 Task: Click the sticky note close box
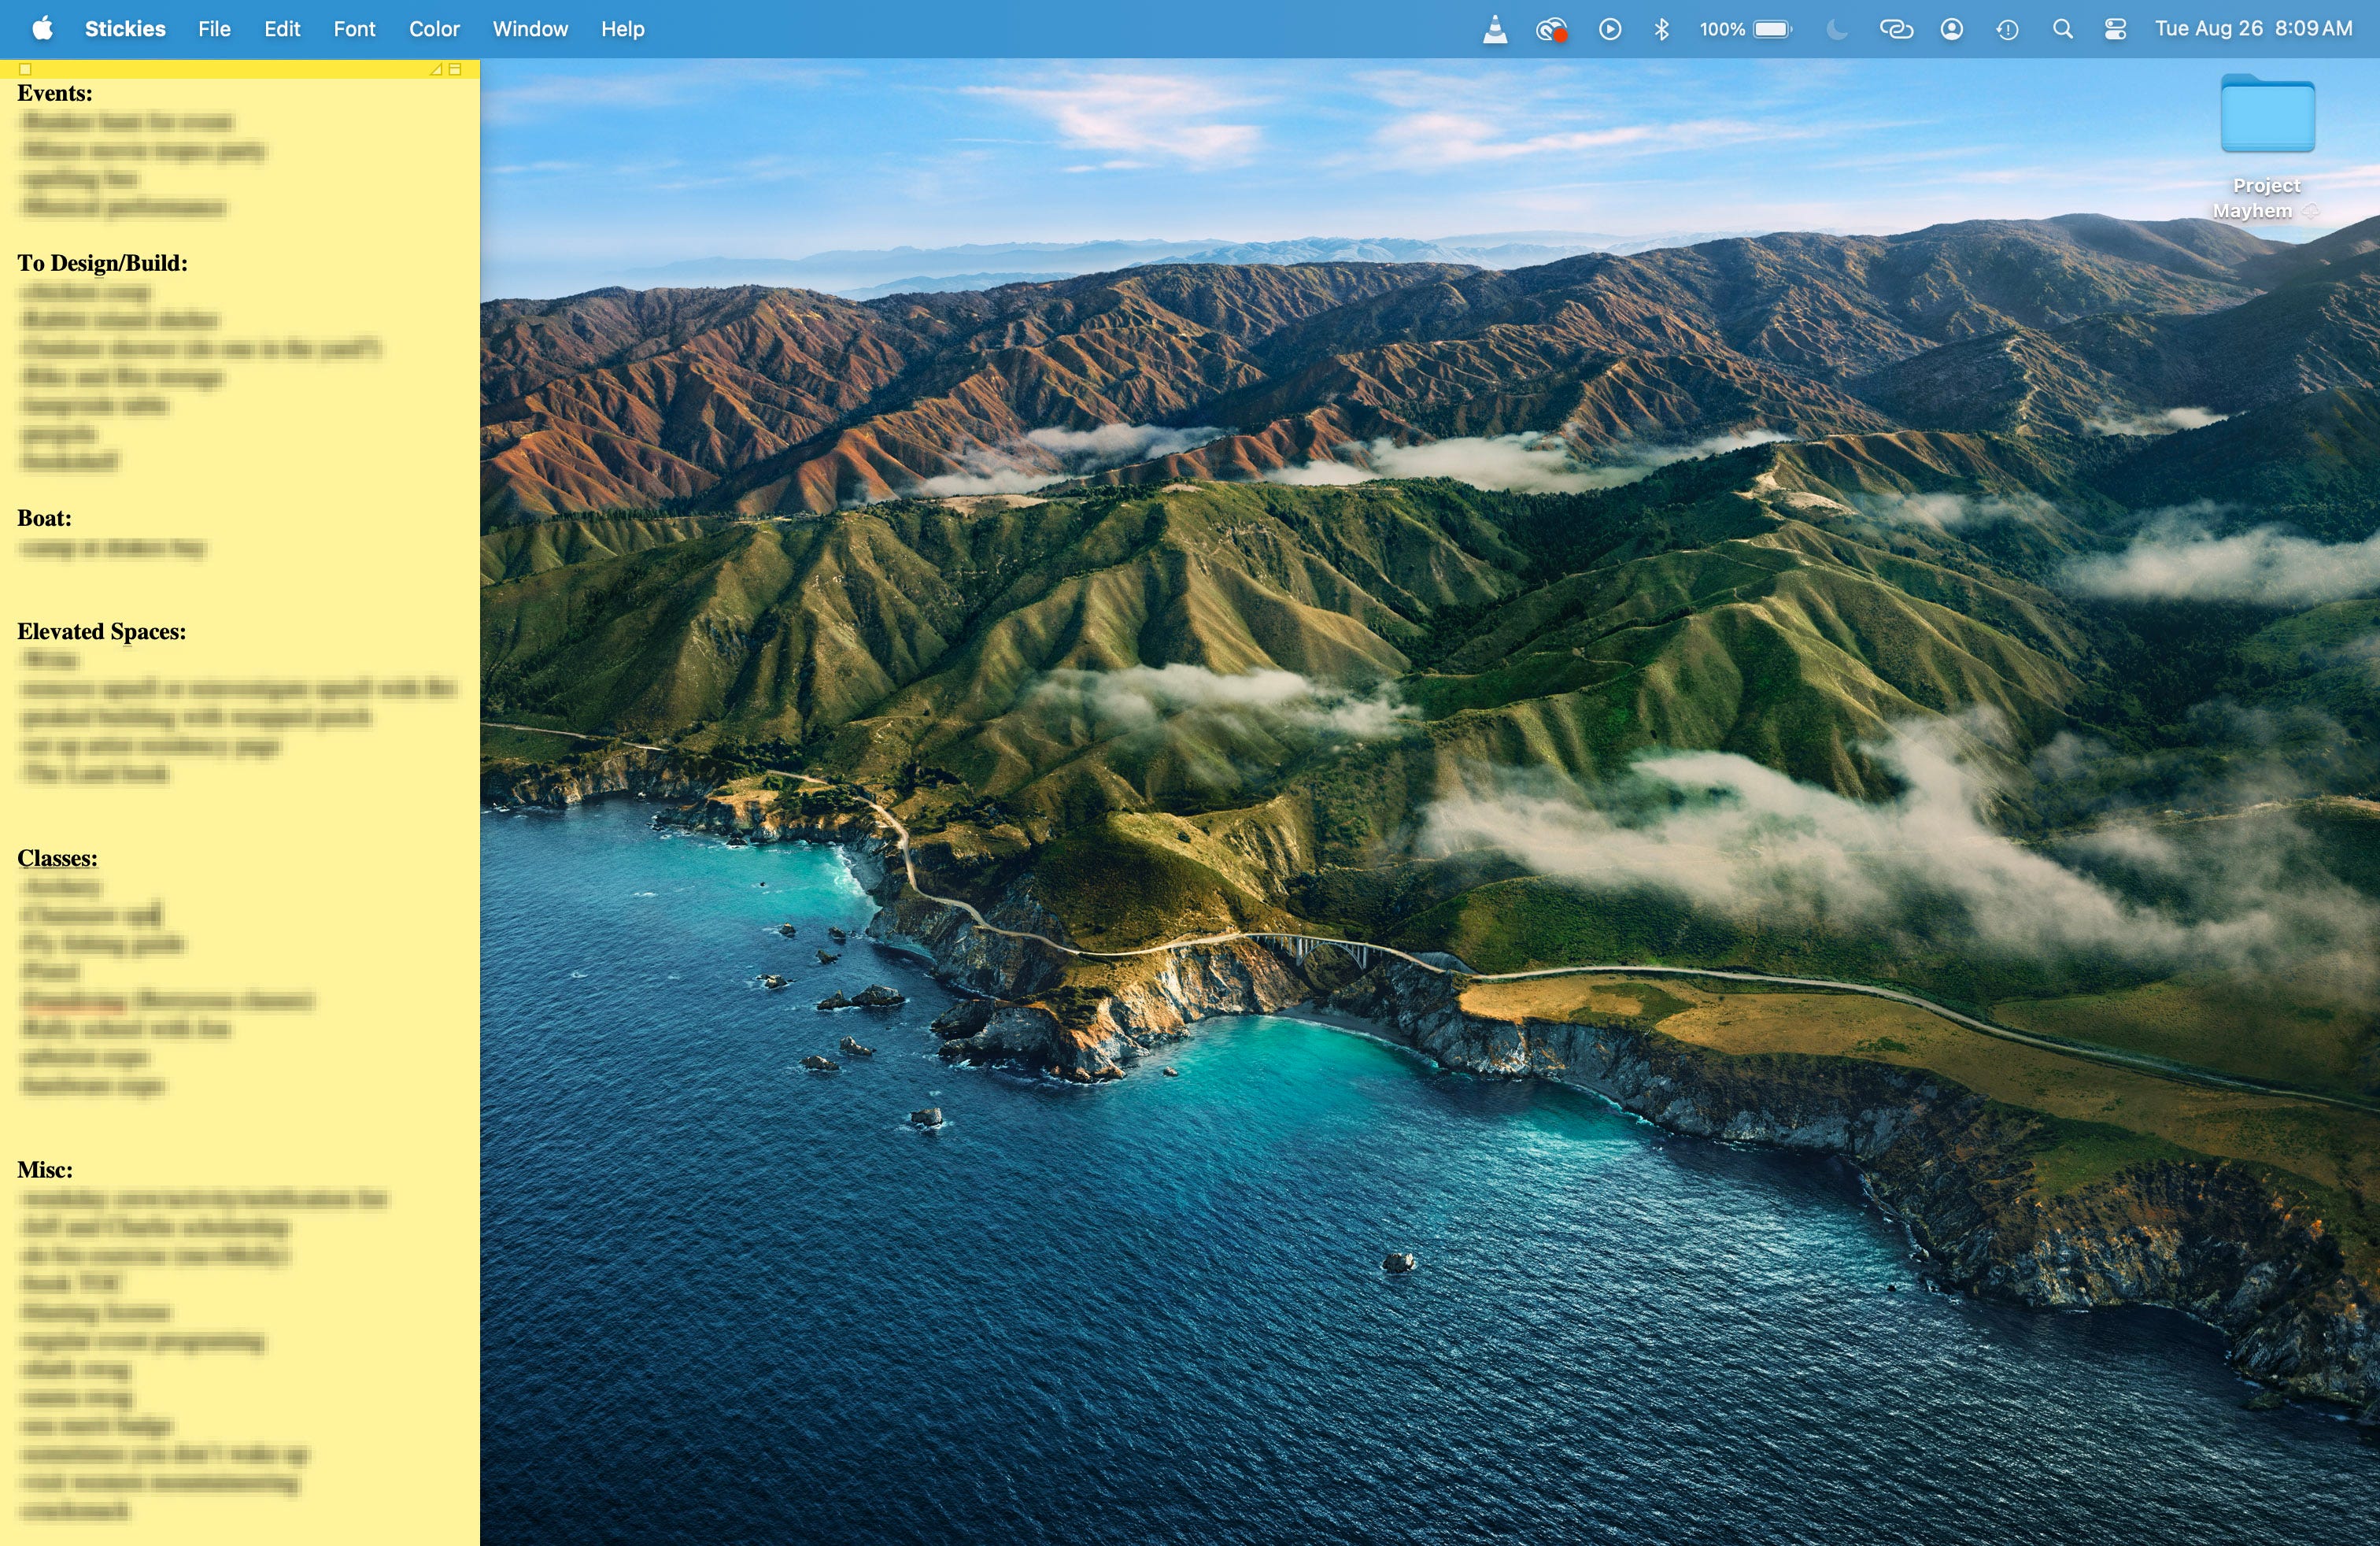[26, 69]
